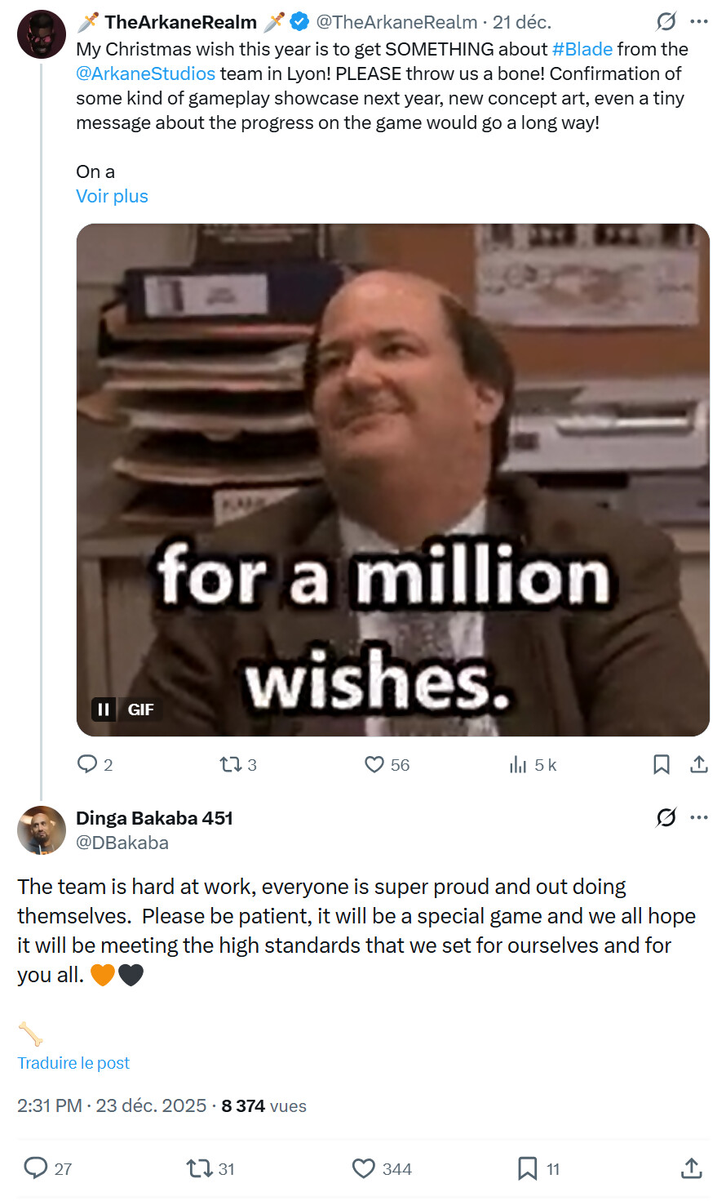Click the Grok icon on Dinga Bakaba's post
This screenshot has width=726, height=1201.
(x=666, y=817)
